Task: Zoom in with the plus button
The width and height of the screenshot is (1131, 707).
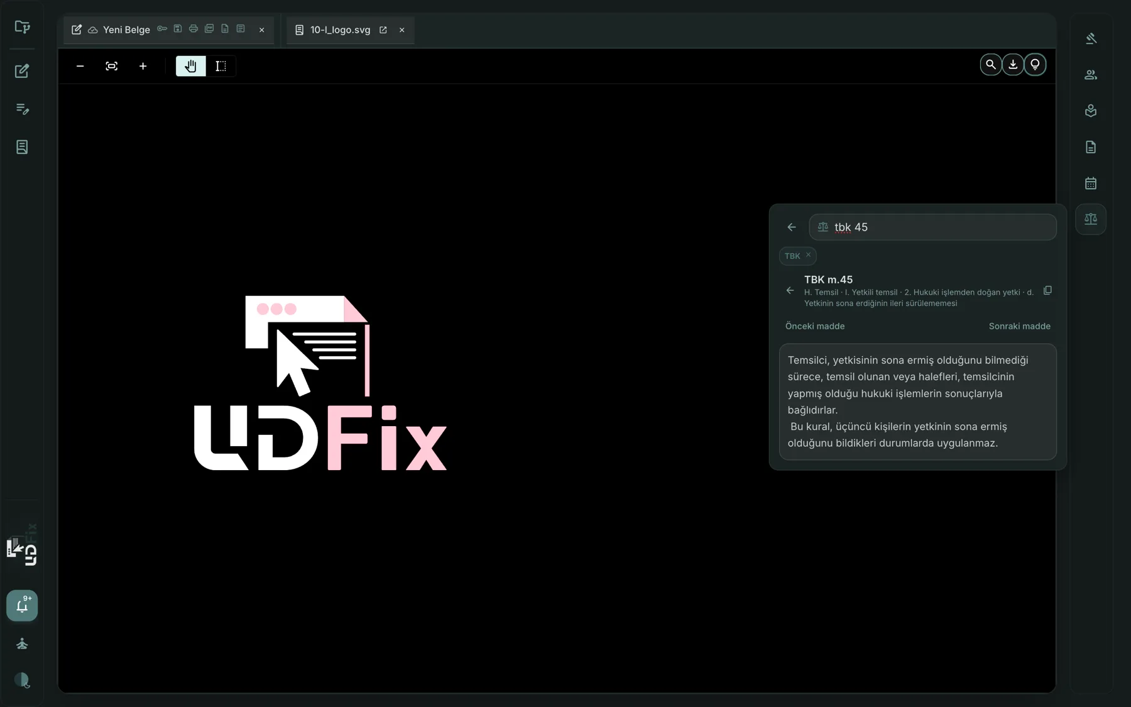Action: click(x=143, y=66)
